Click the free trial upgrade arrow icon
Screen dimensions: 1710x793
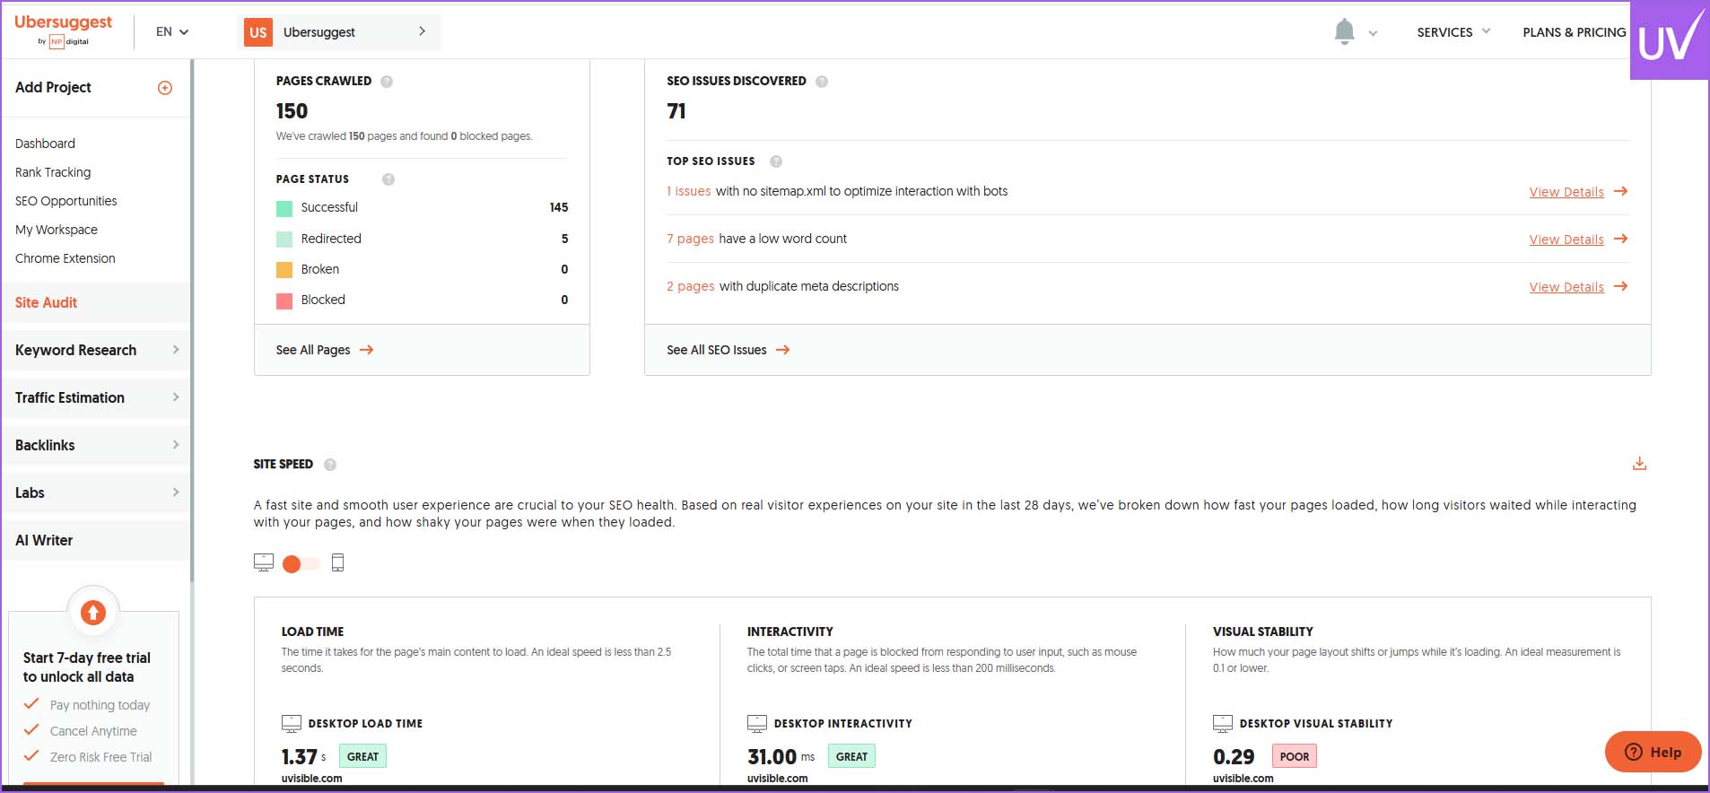93,612
